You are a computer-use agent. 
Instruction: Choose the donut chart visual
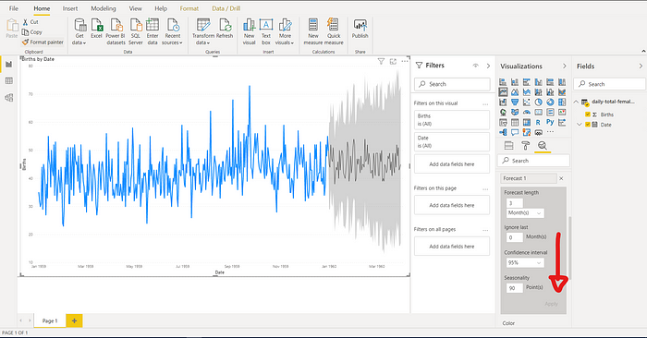[x=550, y=102]
